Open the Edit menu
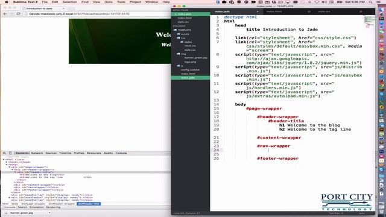The width and height of the screenshot is (386, 217). tap(55, 2)
